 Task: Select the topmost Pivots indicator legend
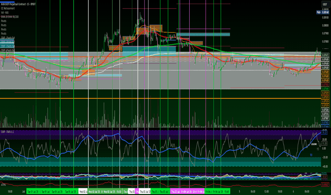coord(4,21)
